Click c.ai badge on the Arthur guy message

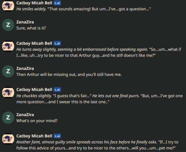pyautogui.click(x=57, y=43)
